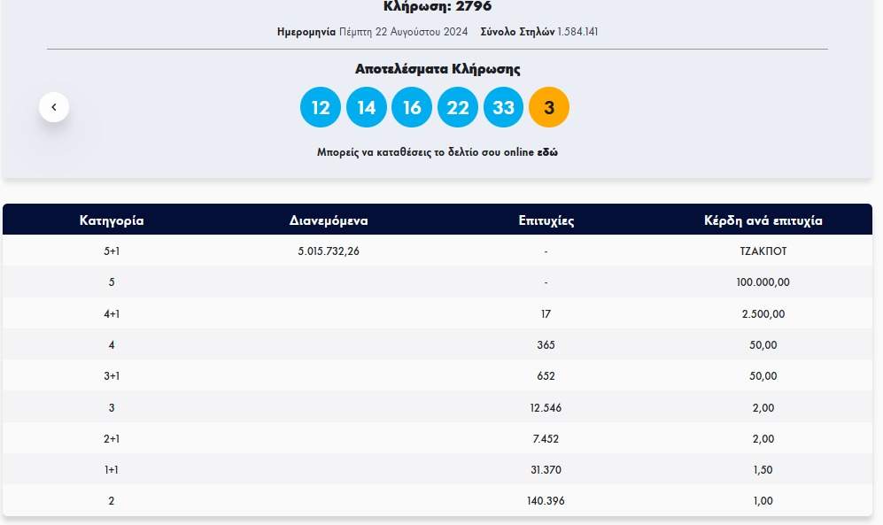Click the 'Κλήρωση: 2796' draw title
The width and height of the screenshot is (883, 525).
click(x=438, y=7)
